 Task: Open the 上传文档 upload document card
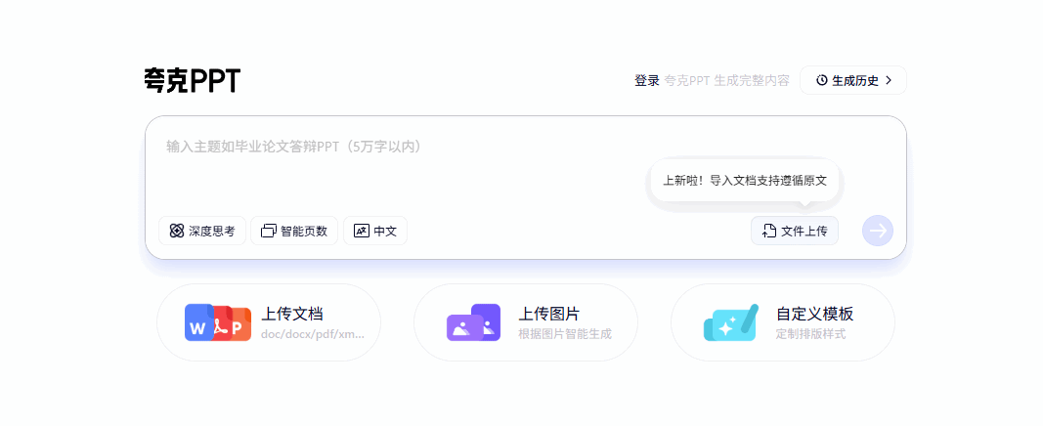269,322
